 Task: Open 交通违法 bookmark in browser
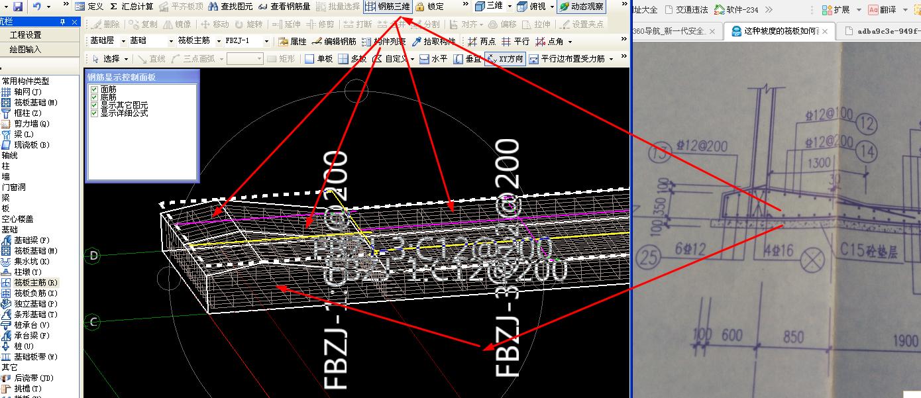(x=686, y=10)
